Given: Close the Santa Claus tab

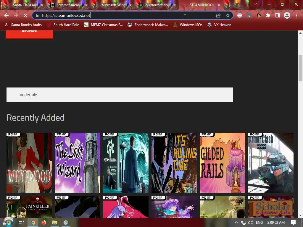Looking at the screenshot, I should [x=42, y=5].
